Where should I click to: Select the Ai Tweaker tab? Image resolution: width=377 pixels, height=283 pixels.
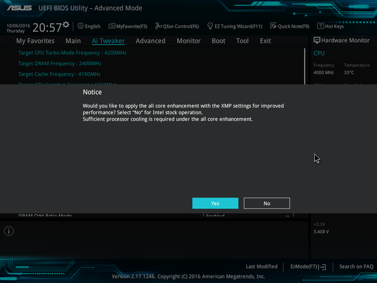point(108,41)
